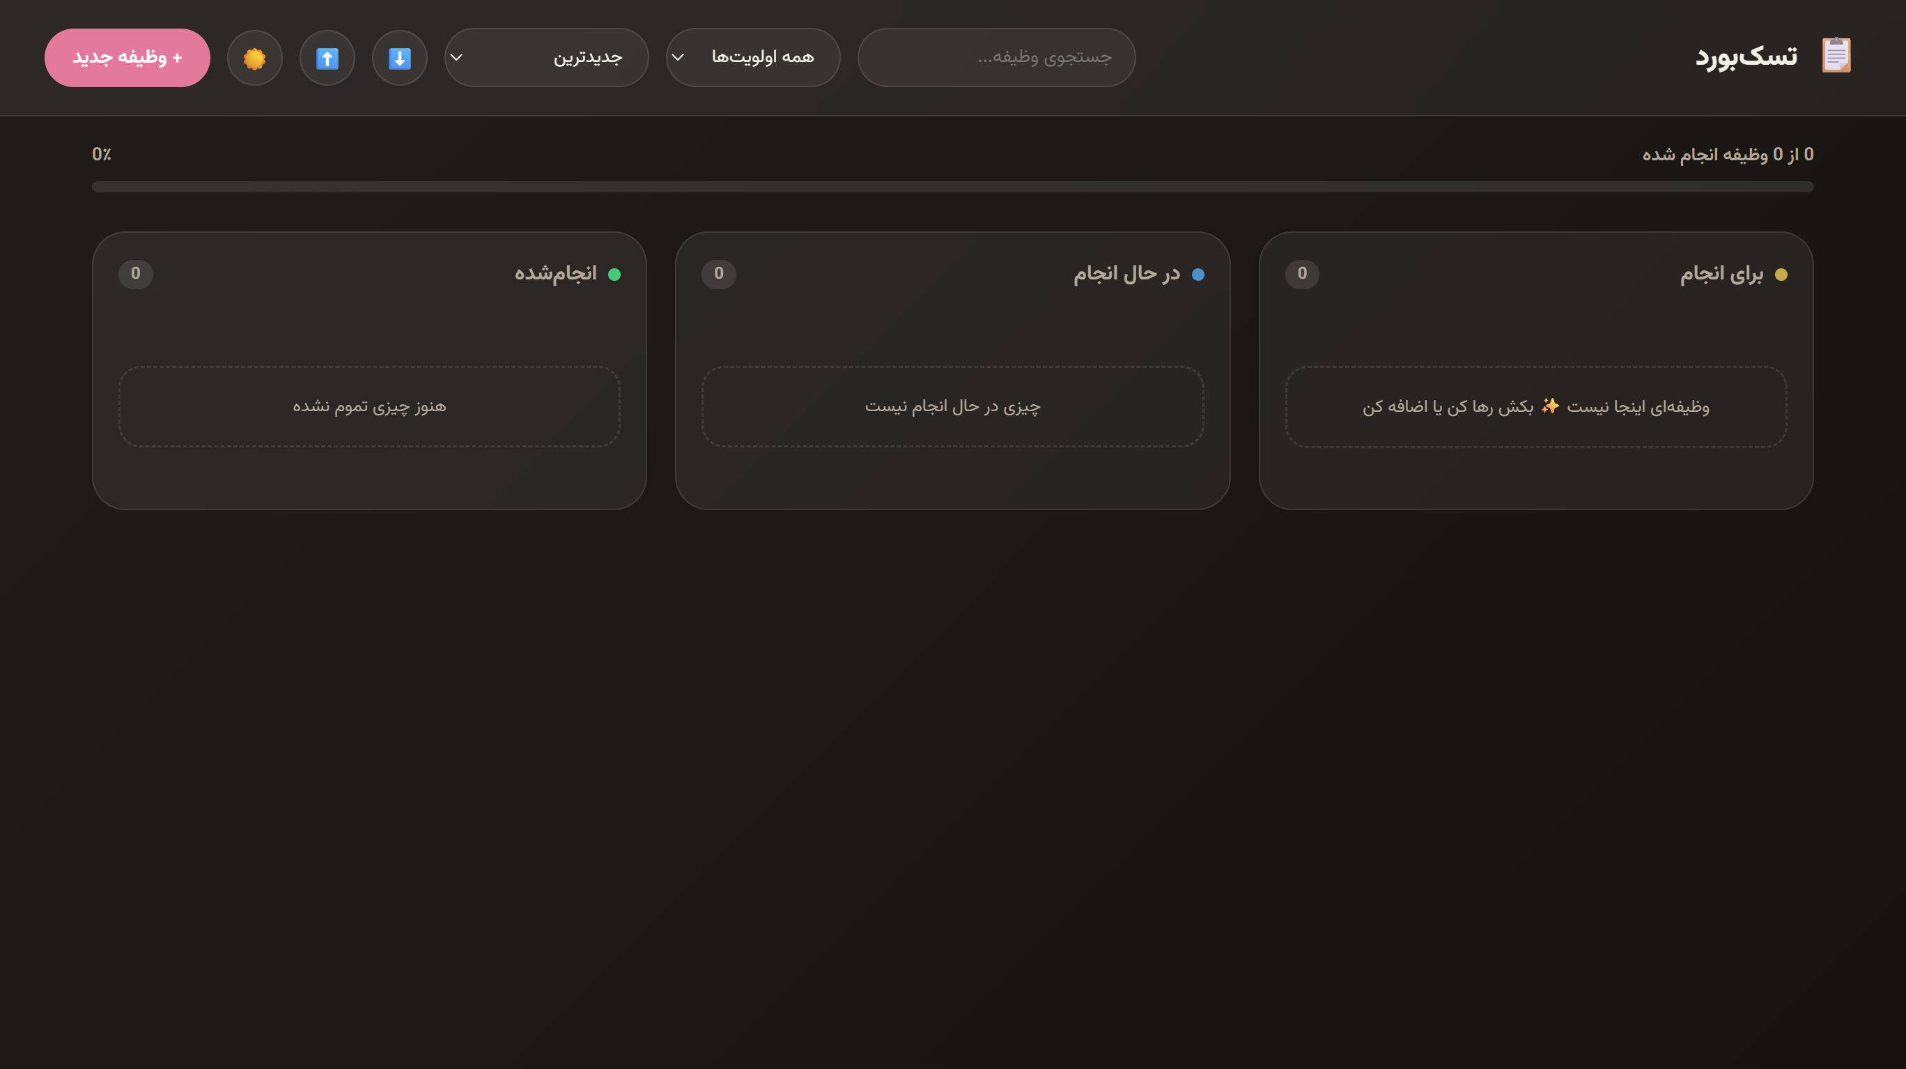This screenshot has height=1069, width=1906.
Task: Click the count badge in انجام‌شده column
Action: (135, 274)
